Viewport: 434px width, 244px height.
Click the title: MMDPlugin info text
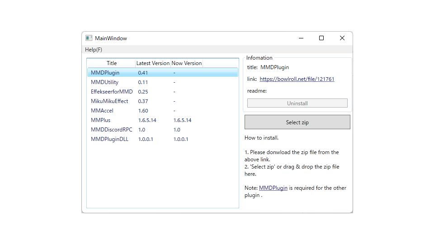(x=268, y=67)
